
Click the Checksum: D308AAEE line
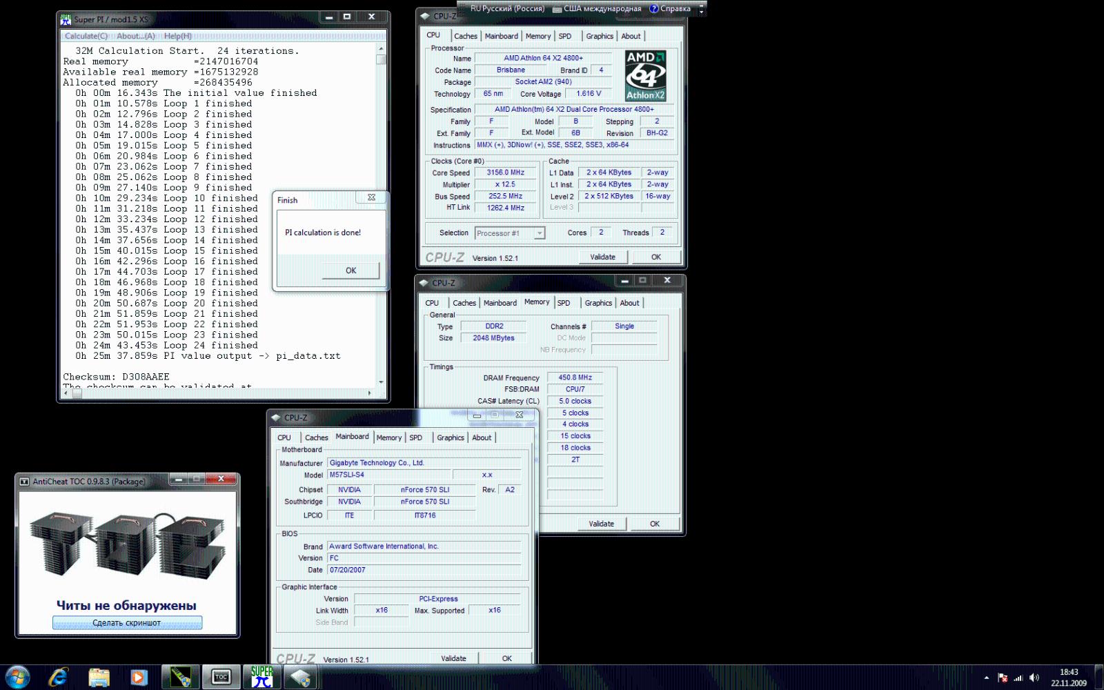116,377
